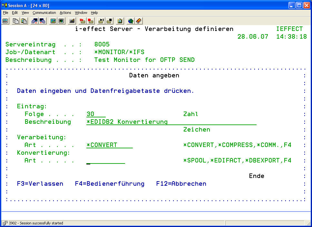Click the F12=Abbrechen function key text

coord(181,184)
